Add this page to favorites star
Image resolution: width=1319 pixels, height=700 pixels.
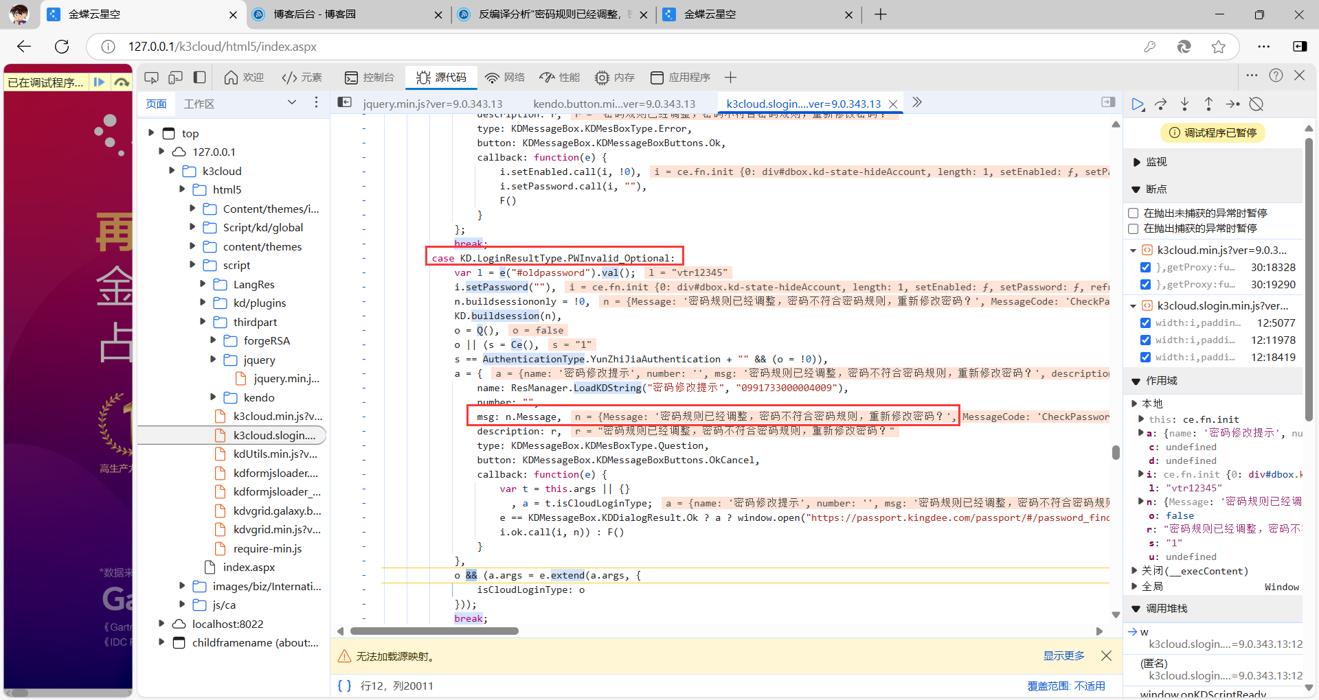[1219, 47]
